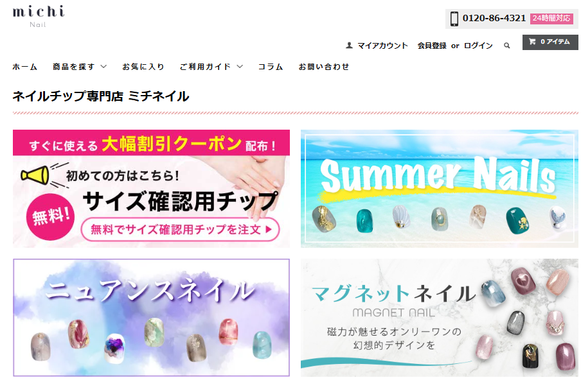Click the 会員登録 link
Viewport: 581px width, 380px height.
(432, 46)
